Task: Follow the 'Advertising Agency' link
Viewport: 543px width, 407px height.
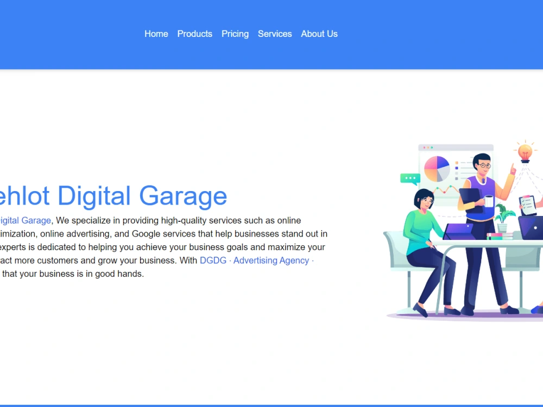Action: [271, 260]
